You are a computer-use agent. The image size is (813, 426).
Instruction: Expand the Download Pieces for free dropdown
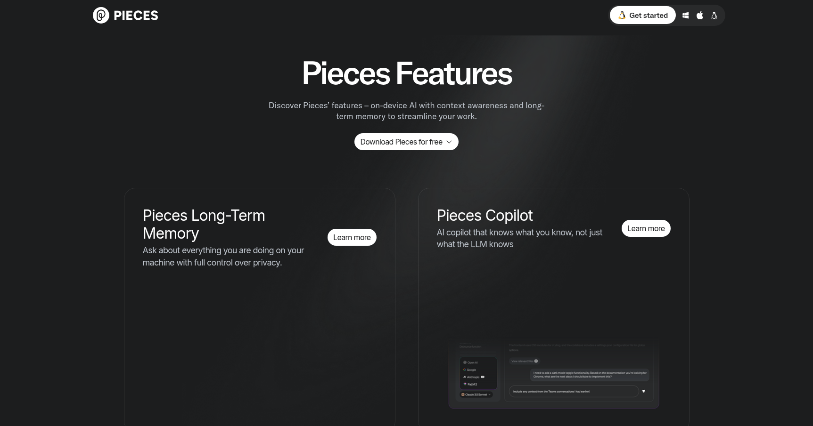click(x=406, y=142)
